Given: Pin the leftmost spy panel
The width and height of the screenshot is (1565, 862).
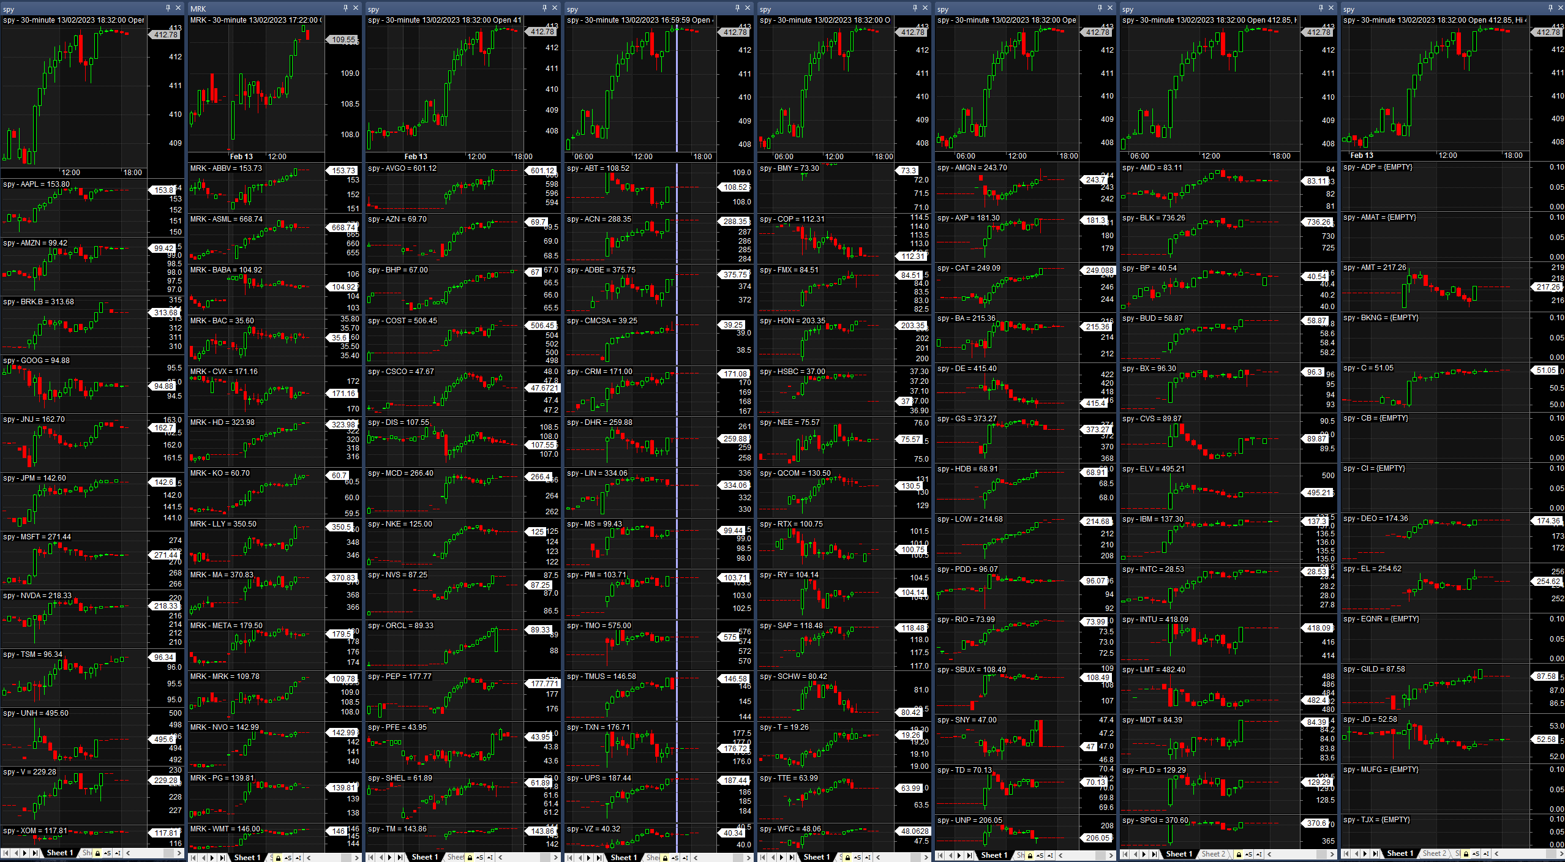Looking at the screenshot, I should (x=168, y=8).
